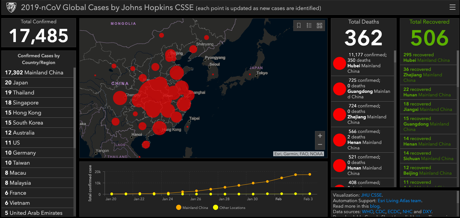Open the WHO data source link
This screenshot has height=218, width=460.
click(367, 212)
